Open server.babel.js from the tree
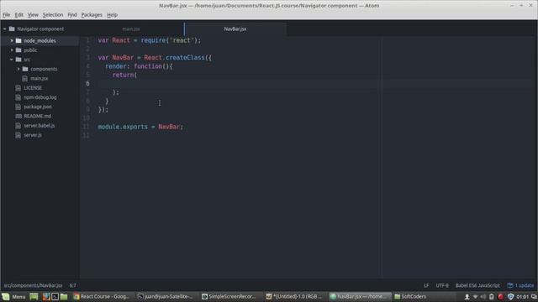 (40, 126)
